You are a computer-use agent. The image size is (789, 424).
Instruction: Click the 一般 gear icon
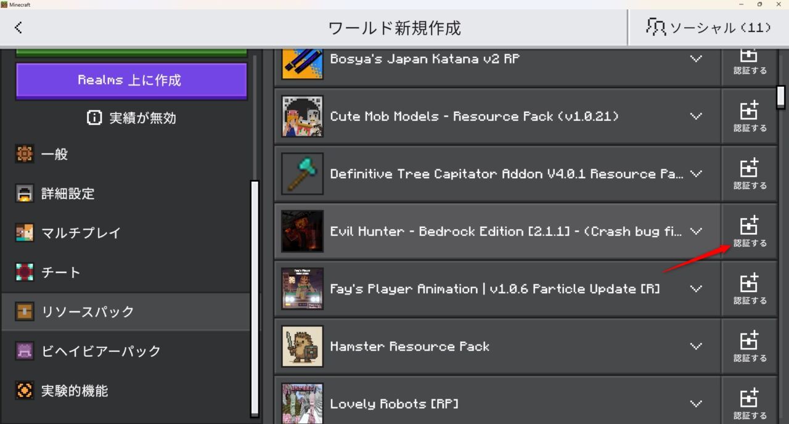25,154
